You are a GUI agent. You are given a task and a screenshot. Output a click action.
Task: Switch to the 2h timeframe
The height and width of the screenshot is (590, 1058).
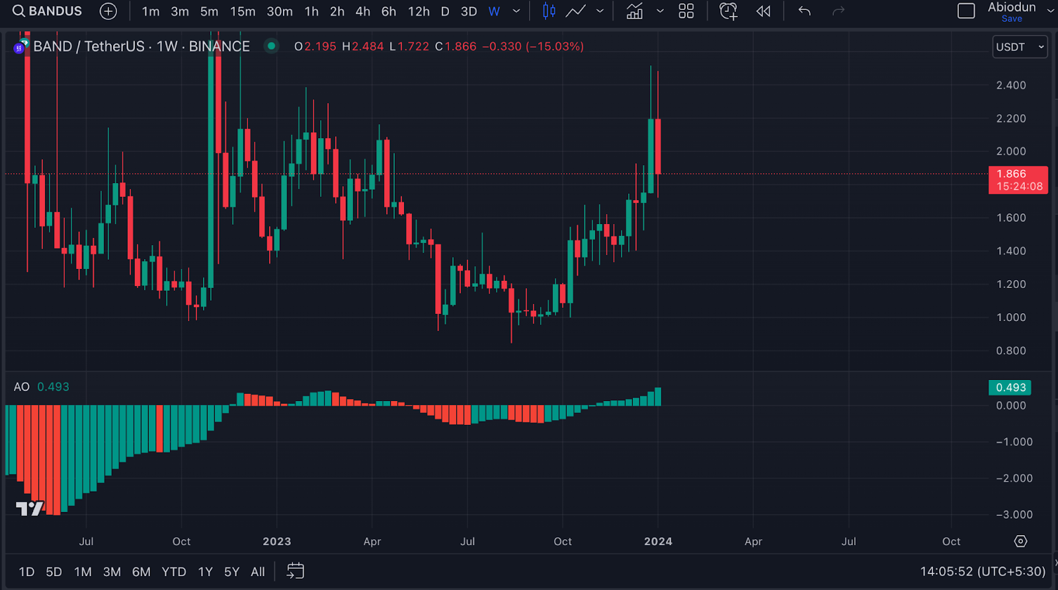coord(337,11)
